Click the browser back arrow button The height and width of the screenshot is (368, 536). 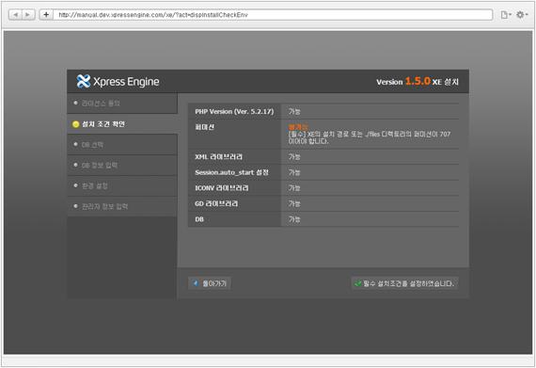pyautogui.click(x=15, y=15)
